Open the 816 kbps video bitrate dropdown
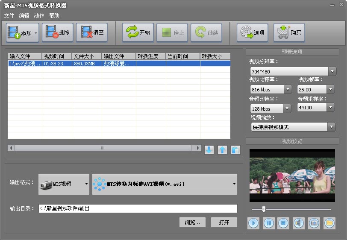The width and height of the screenshot is (347, 240). pos(288,89)
